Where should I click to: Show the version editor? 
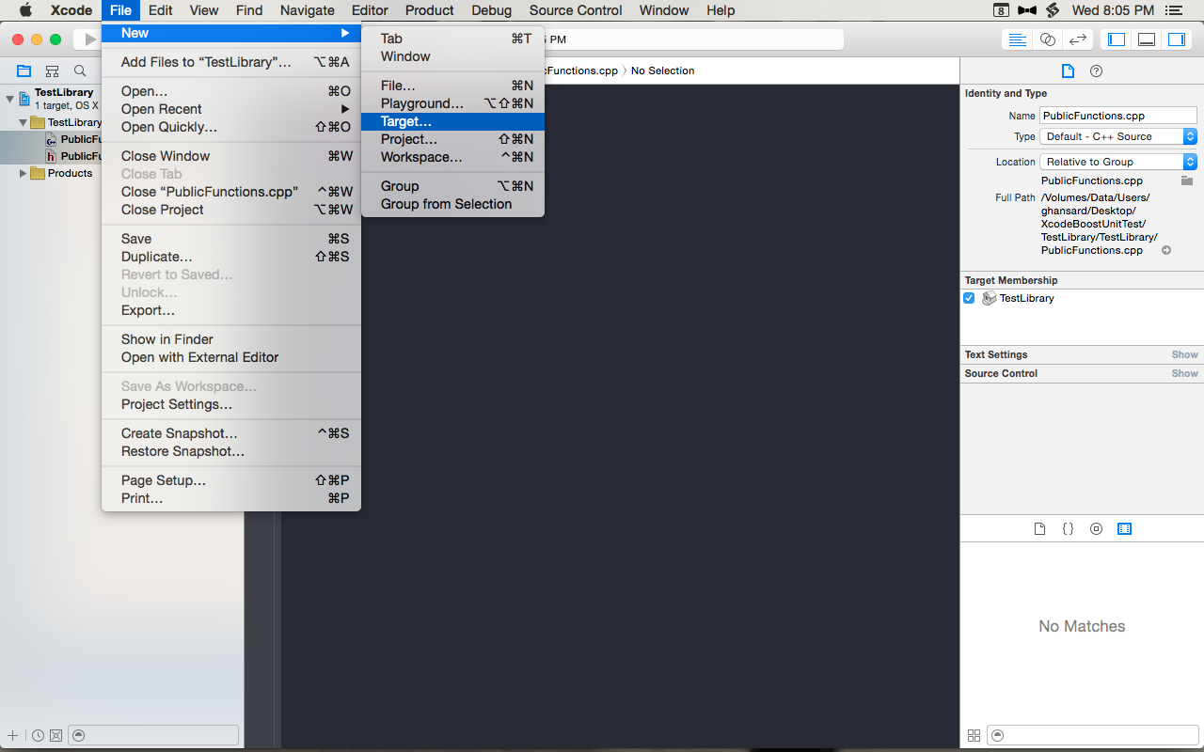click(1078, 39)
